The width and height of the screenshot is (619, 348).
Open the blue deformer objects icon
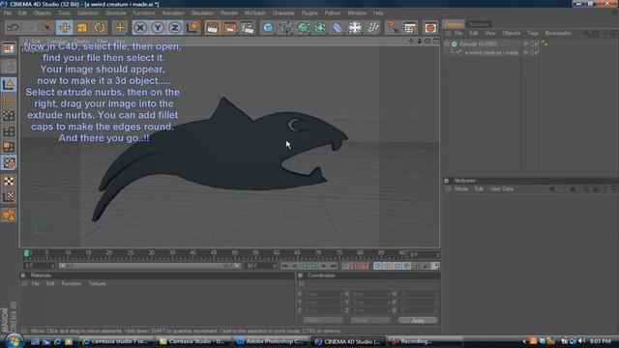point(338,28)
